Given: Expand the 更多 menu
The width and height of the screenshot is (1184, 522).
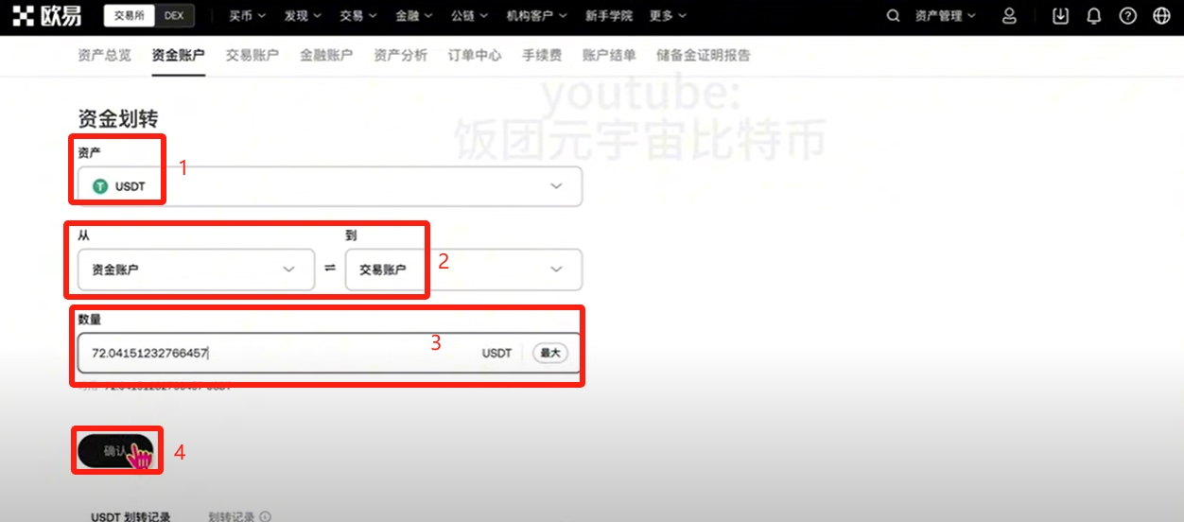Looking at the screenshot, I should pyautogui.click(x=669, y=16).
